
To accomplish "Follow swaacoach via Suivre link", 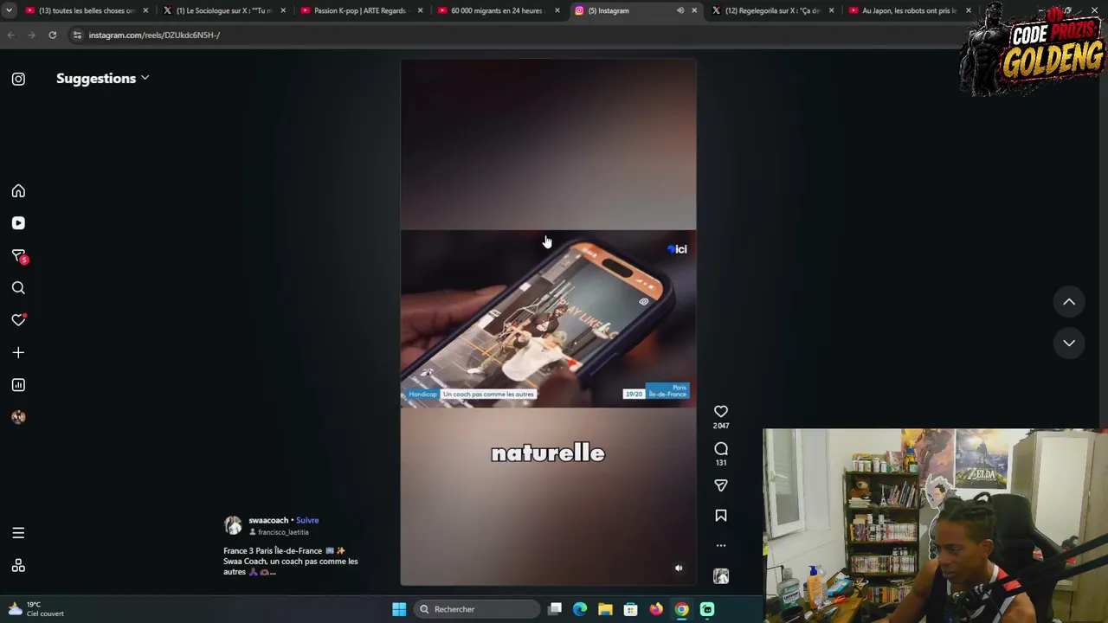I will coord(307,521).
